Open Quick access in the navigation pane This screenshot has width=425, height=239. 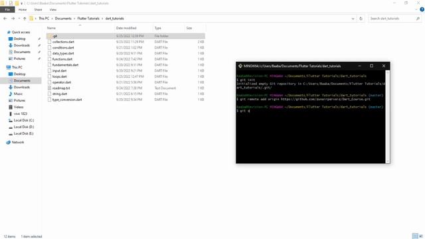(21, 32)
